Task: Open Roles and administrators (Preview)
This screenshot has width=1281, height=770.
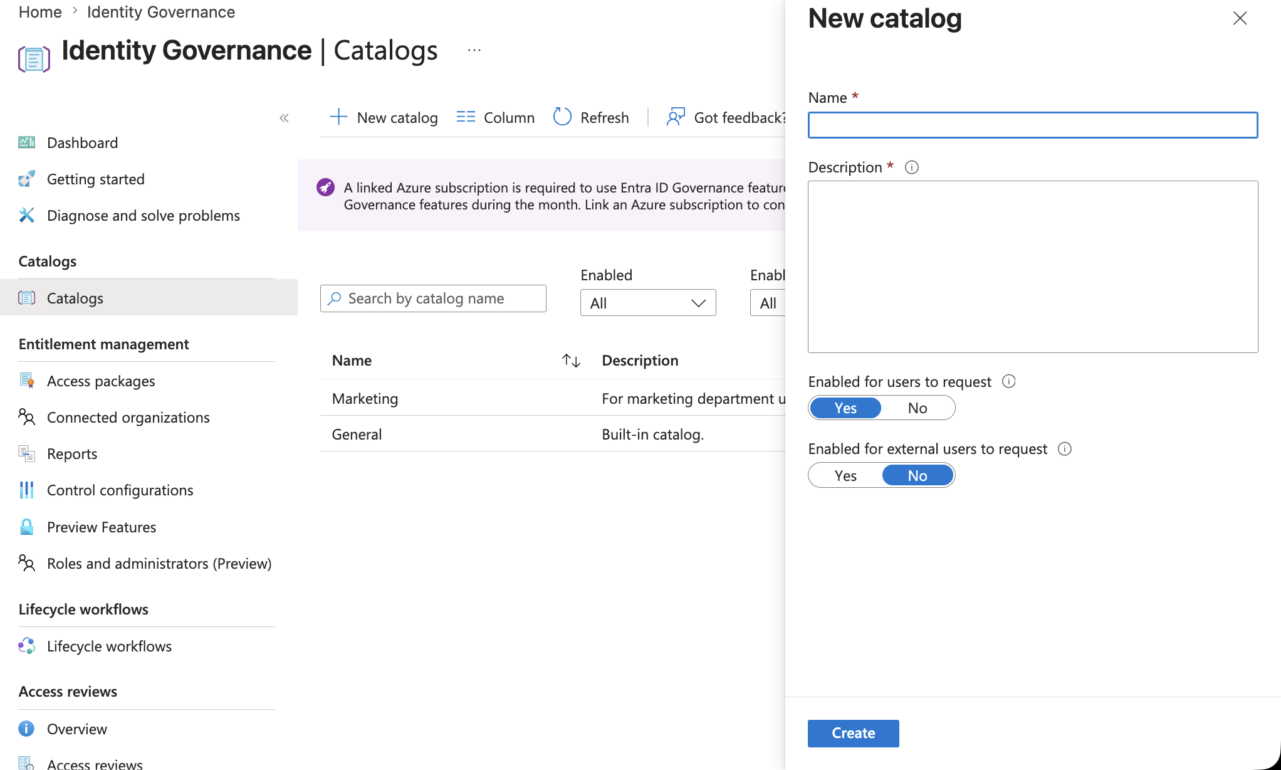Action: pos(159,563)
